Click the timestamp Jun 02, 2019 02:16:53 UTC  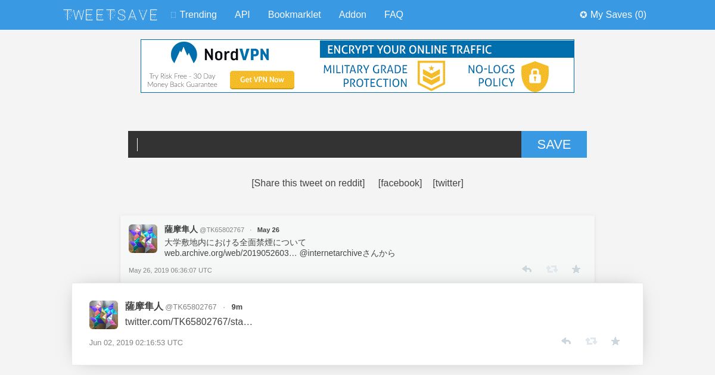[136, 343]
